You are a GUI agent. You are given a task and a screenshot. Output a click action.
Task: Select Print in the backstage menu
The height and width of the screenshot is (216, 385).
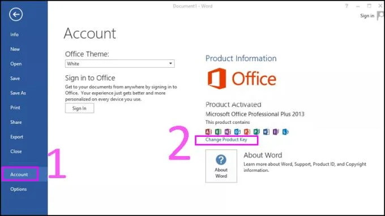pos(15,107)
